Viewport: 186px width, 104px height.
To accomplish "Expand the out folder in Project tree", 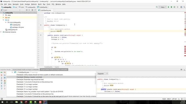I will 3,17.
